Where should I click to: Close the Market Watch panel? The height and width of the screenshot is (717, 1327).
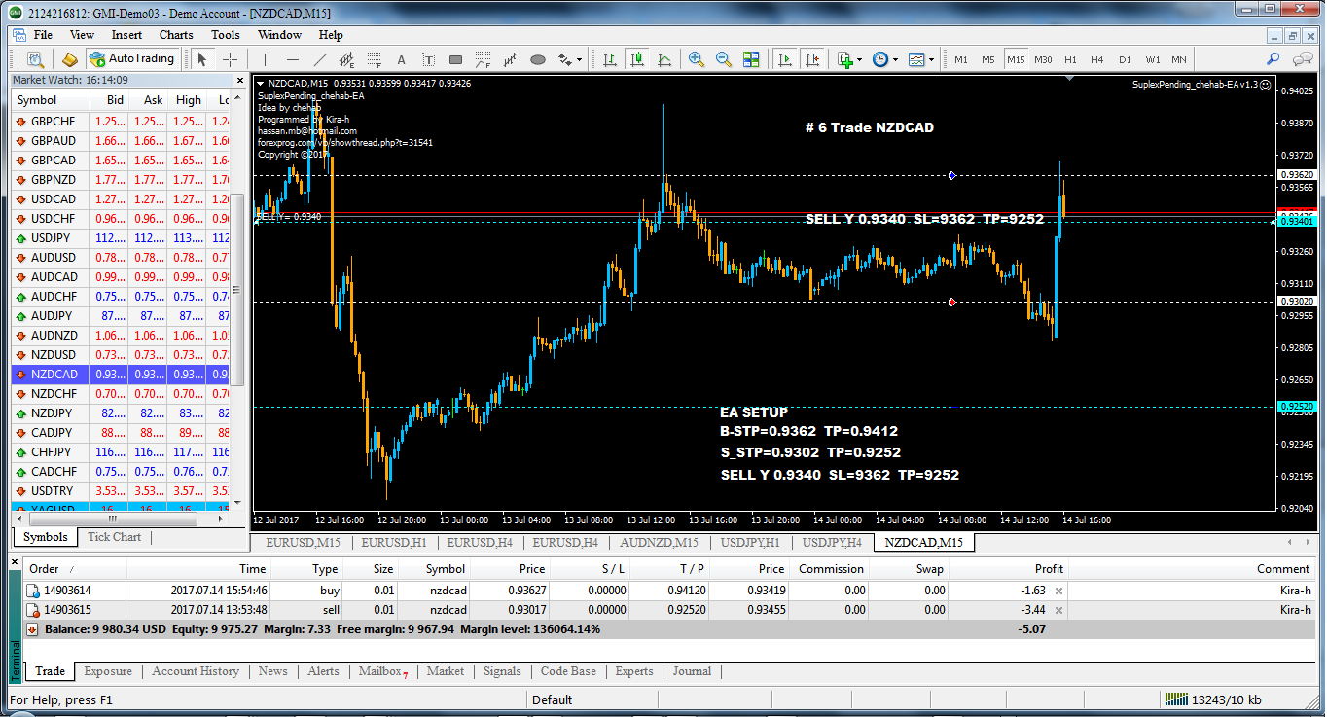pyautogui.click(x=240, y=80)
